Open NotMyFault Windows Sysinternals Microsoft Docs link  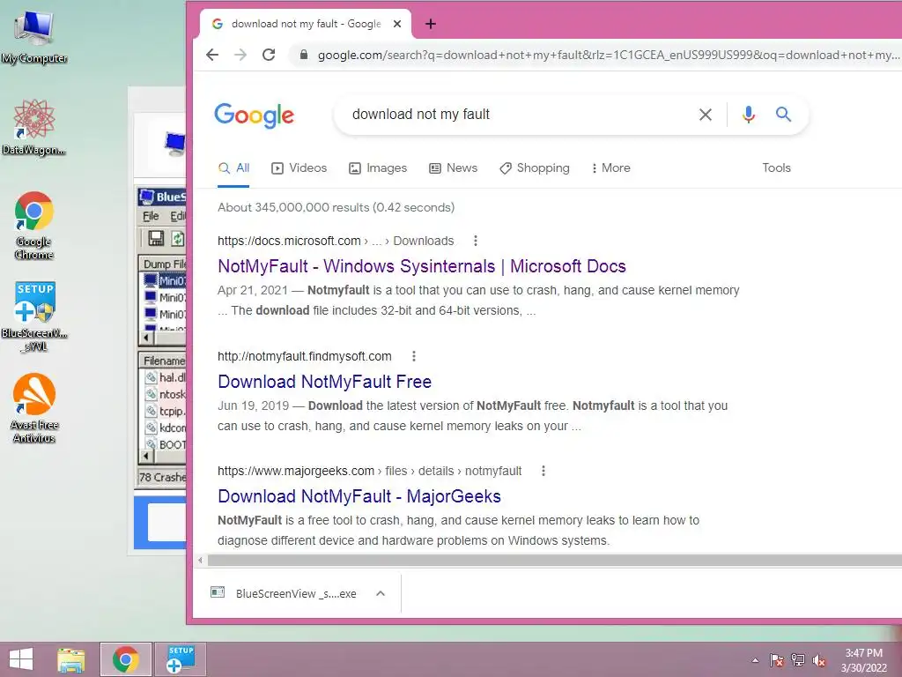tap(422, 266)
